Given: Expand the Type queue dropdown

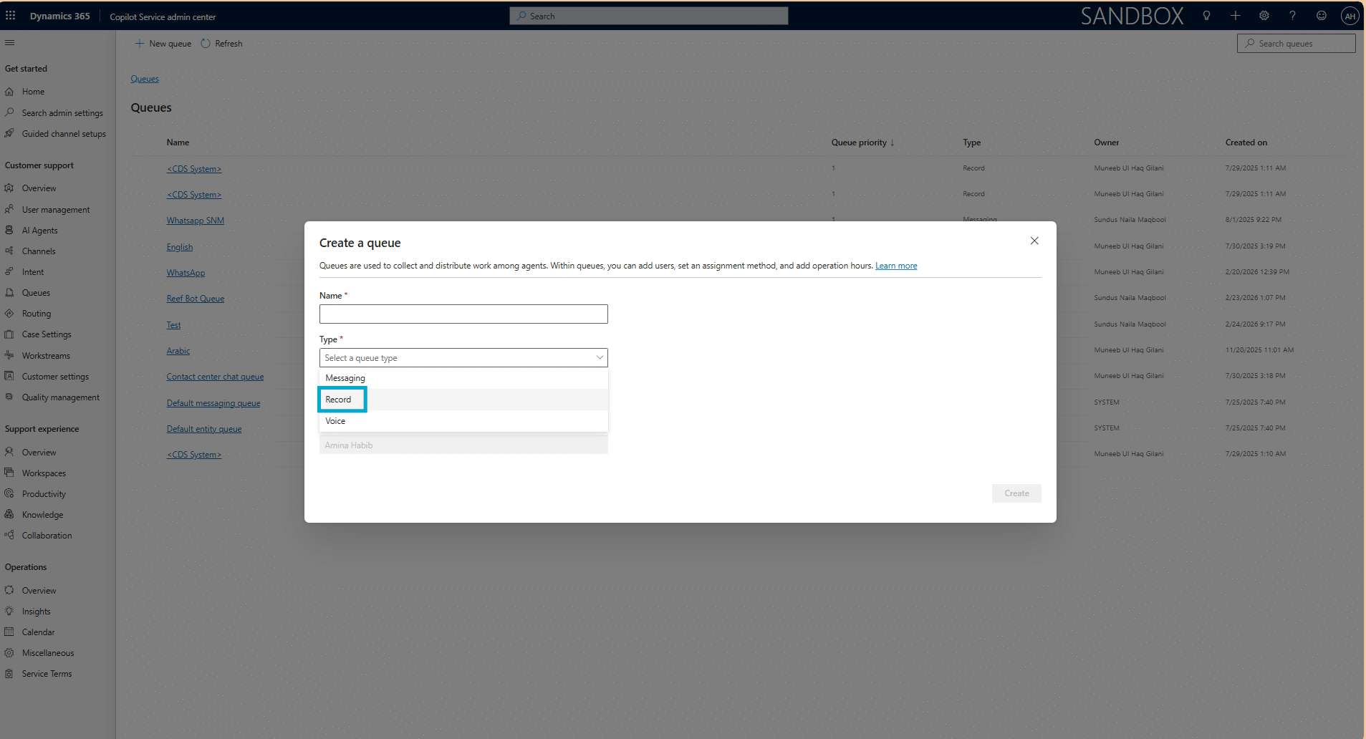Looking at the screenshot, I should click(x=463, y=357).
